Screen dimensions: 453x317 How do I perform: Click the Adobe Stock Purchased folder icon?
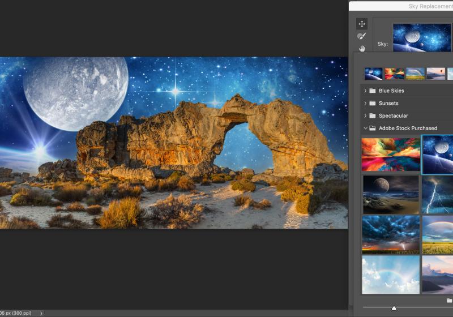click(373, 128)
